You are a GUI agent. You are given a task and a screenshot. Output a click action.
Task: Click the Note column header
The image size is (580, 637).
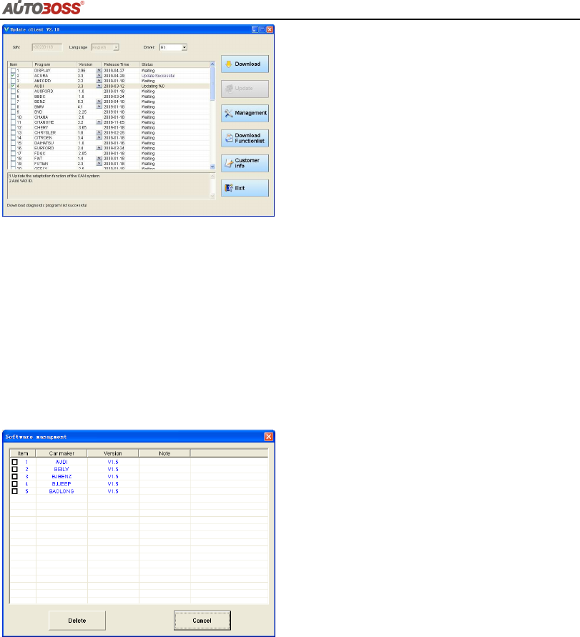coord(164,453)
